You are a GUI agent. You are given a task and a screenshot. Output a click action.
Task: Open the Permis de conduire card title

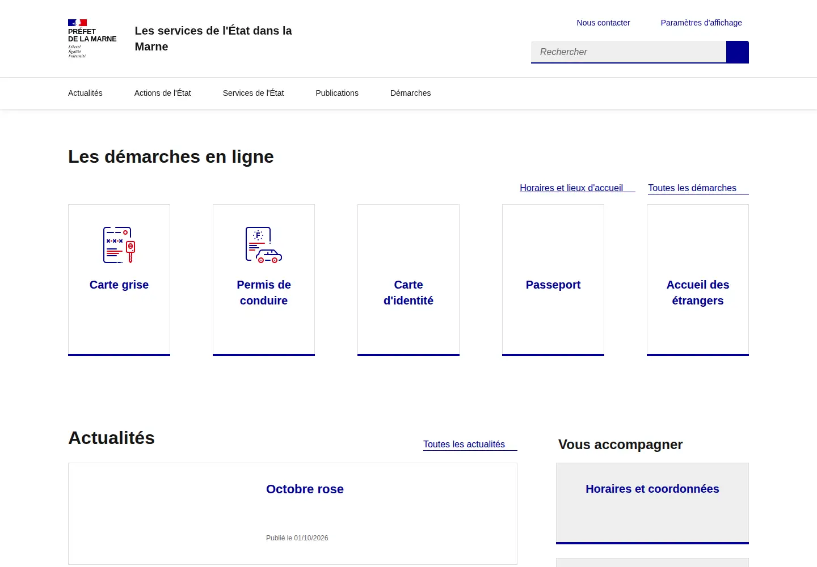[x=264, y=293]
